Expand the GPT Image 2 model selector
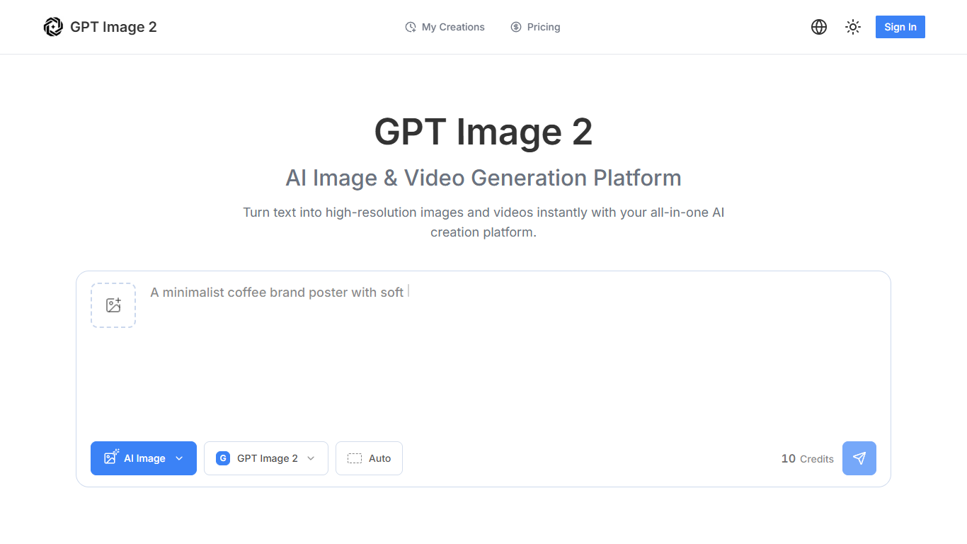Image resolution: width=967 pixels, height=544 pixels. (x=266, y=458)
